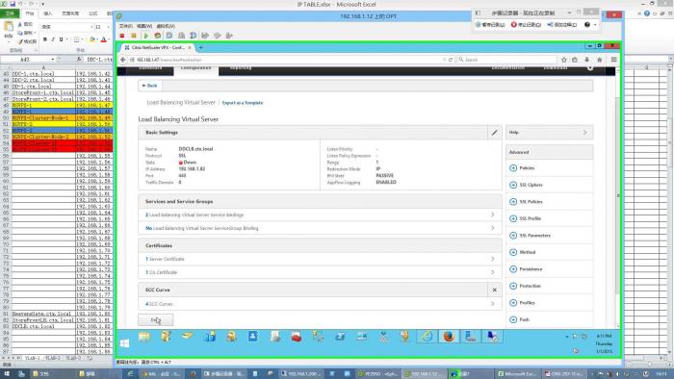Image resolution: width=674 pixels, height=379 pixels.
Task: Add the Protection advanced section
Action: pos(513,286)
